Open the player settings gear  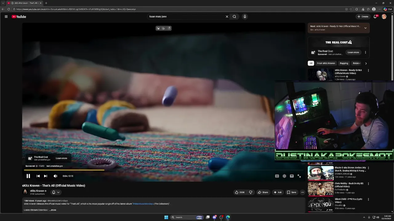(x=284, y=176)
